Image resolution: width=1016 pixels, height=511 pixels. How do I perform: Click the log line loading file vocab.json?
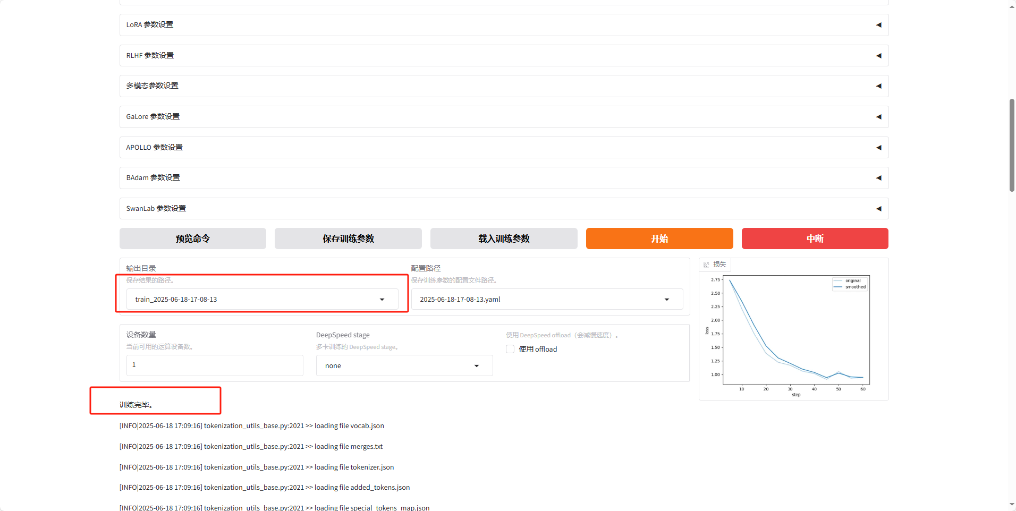tap(252, 426)
